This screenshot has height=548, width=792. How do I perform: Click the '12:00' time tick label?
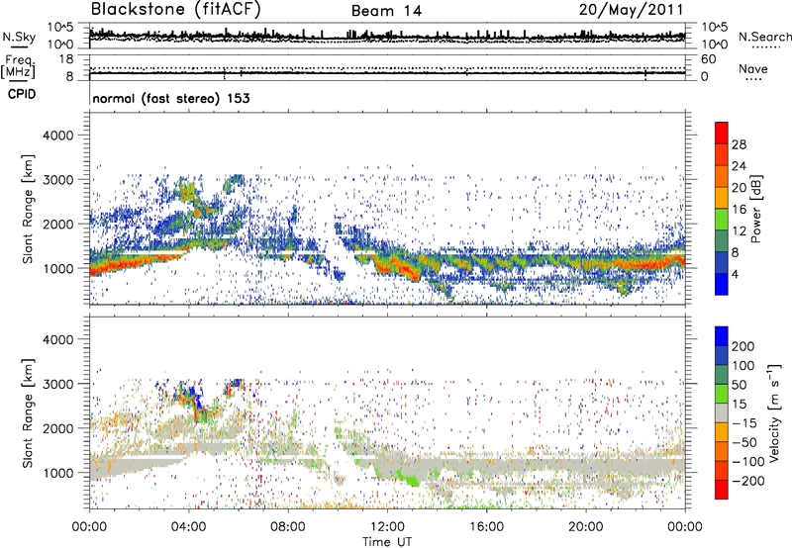tap(387, 527)
